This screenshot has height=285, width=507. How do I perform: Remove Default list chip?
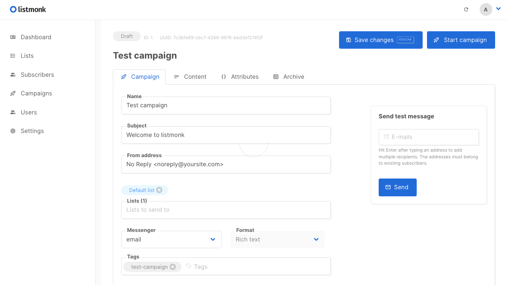click(x=159, y=190)
